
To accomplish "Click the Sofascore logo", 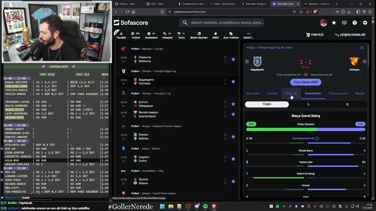I will point(131,23).
